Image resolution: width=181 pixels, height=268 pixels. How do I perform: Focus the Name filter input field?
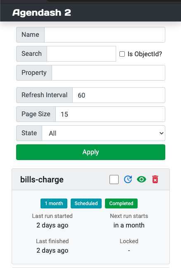[105, 35]
